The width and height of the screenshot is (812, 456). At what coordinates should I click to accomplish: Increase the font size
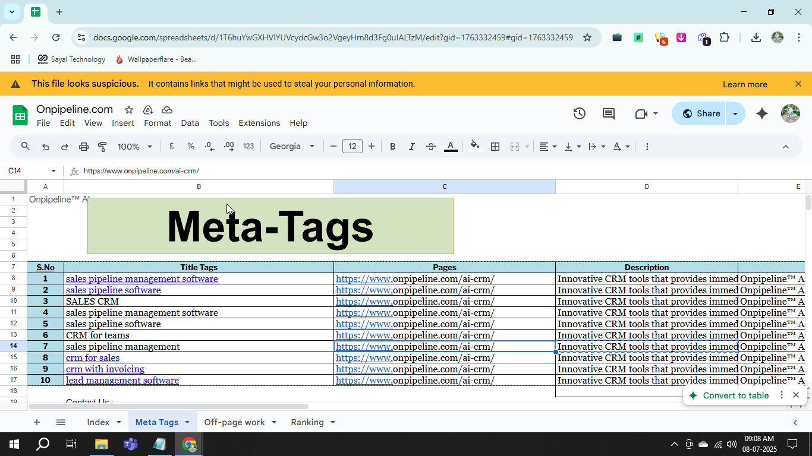tap(372, 146)
